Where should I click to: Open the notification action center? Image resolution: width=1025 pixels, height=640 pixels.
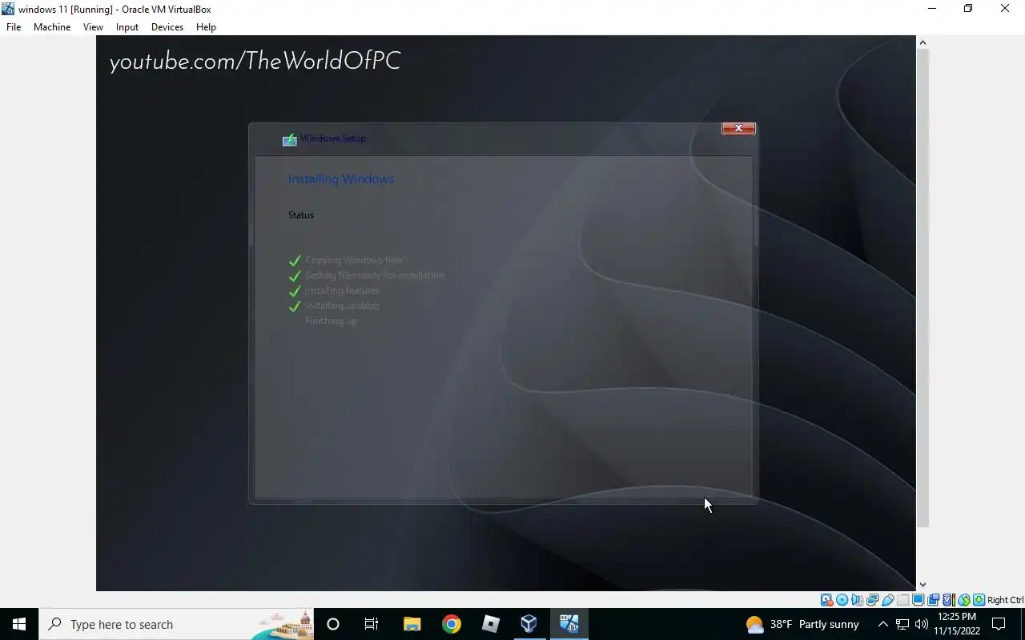click(999, 624)
